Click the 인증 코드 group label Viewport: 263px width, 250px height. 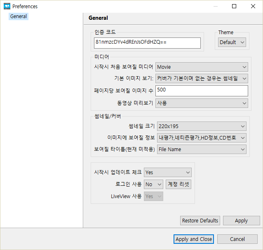[105, 32]
